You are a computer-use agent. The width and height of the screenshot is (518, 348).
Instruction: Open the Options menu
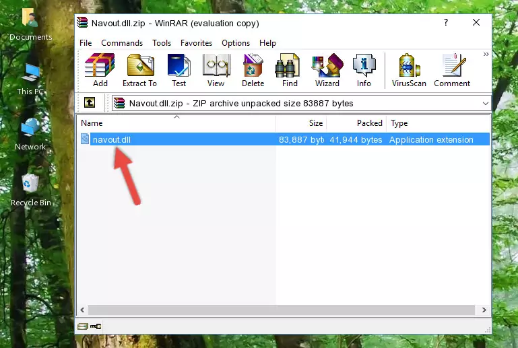coord(236,43)
